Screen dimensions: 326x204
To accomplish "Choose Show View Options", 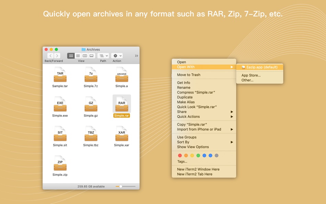I will 204,147.
